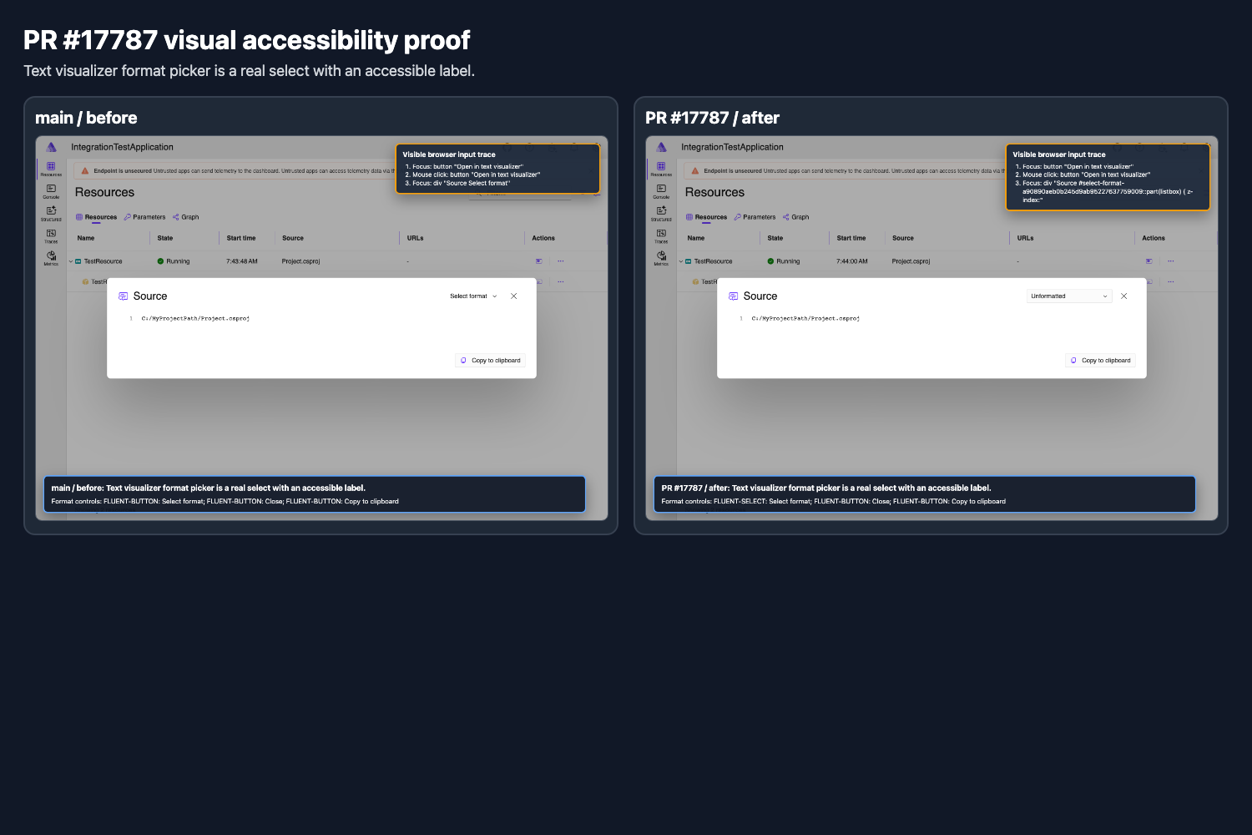Click green Running status icon in before panel
This screenshot has width=1252, height=835.
161,261
